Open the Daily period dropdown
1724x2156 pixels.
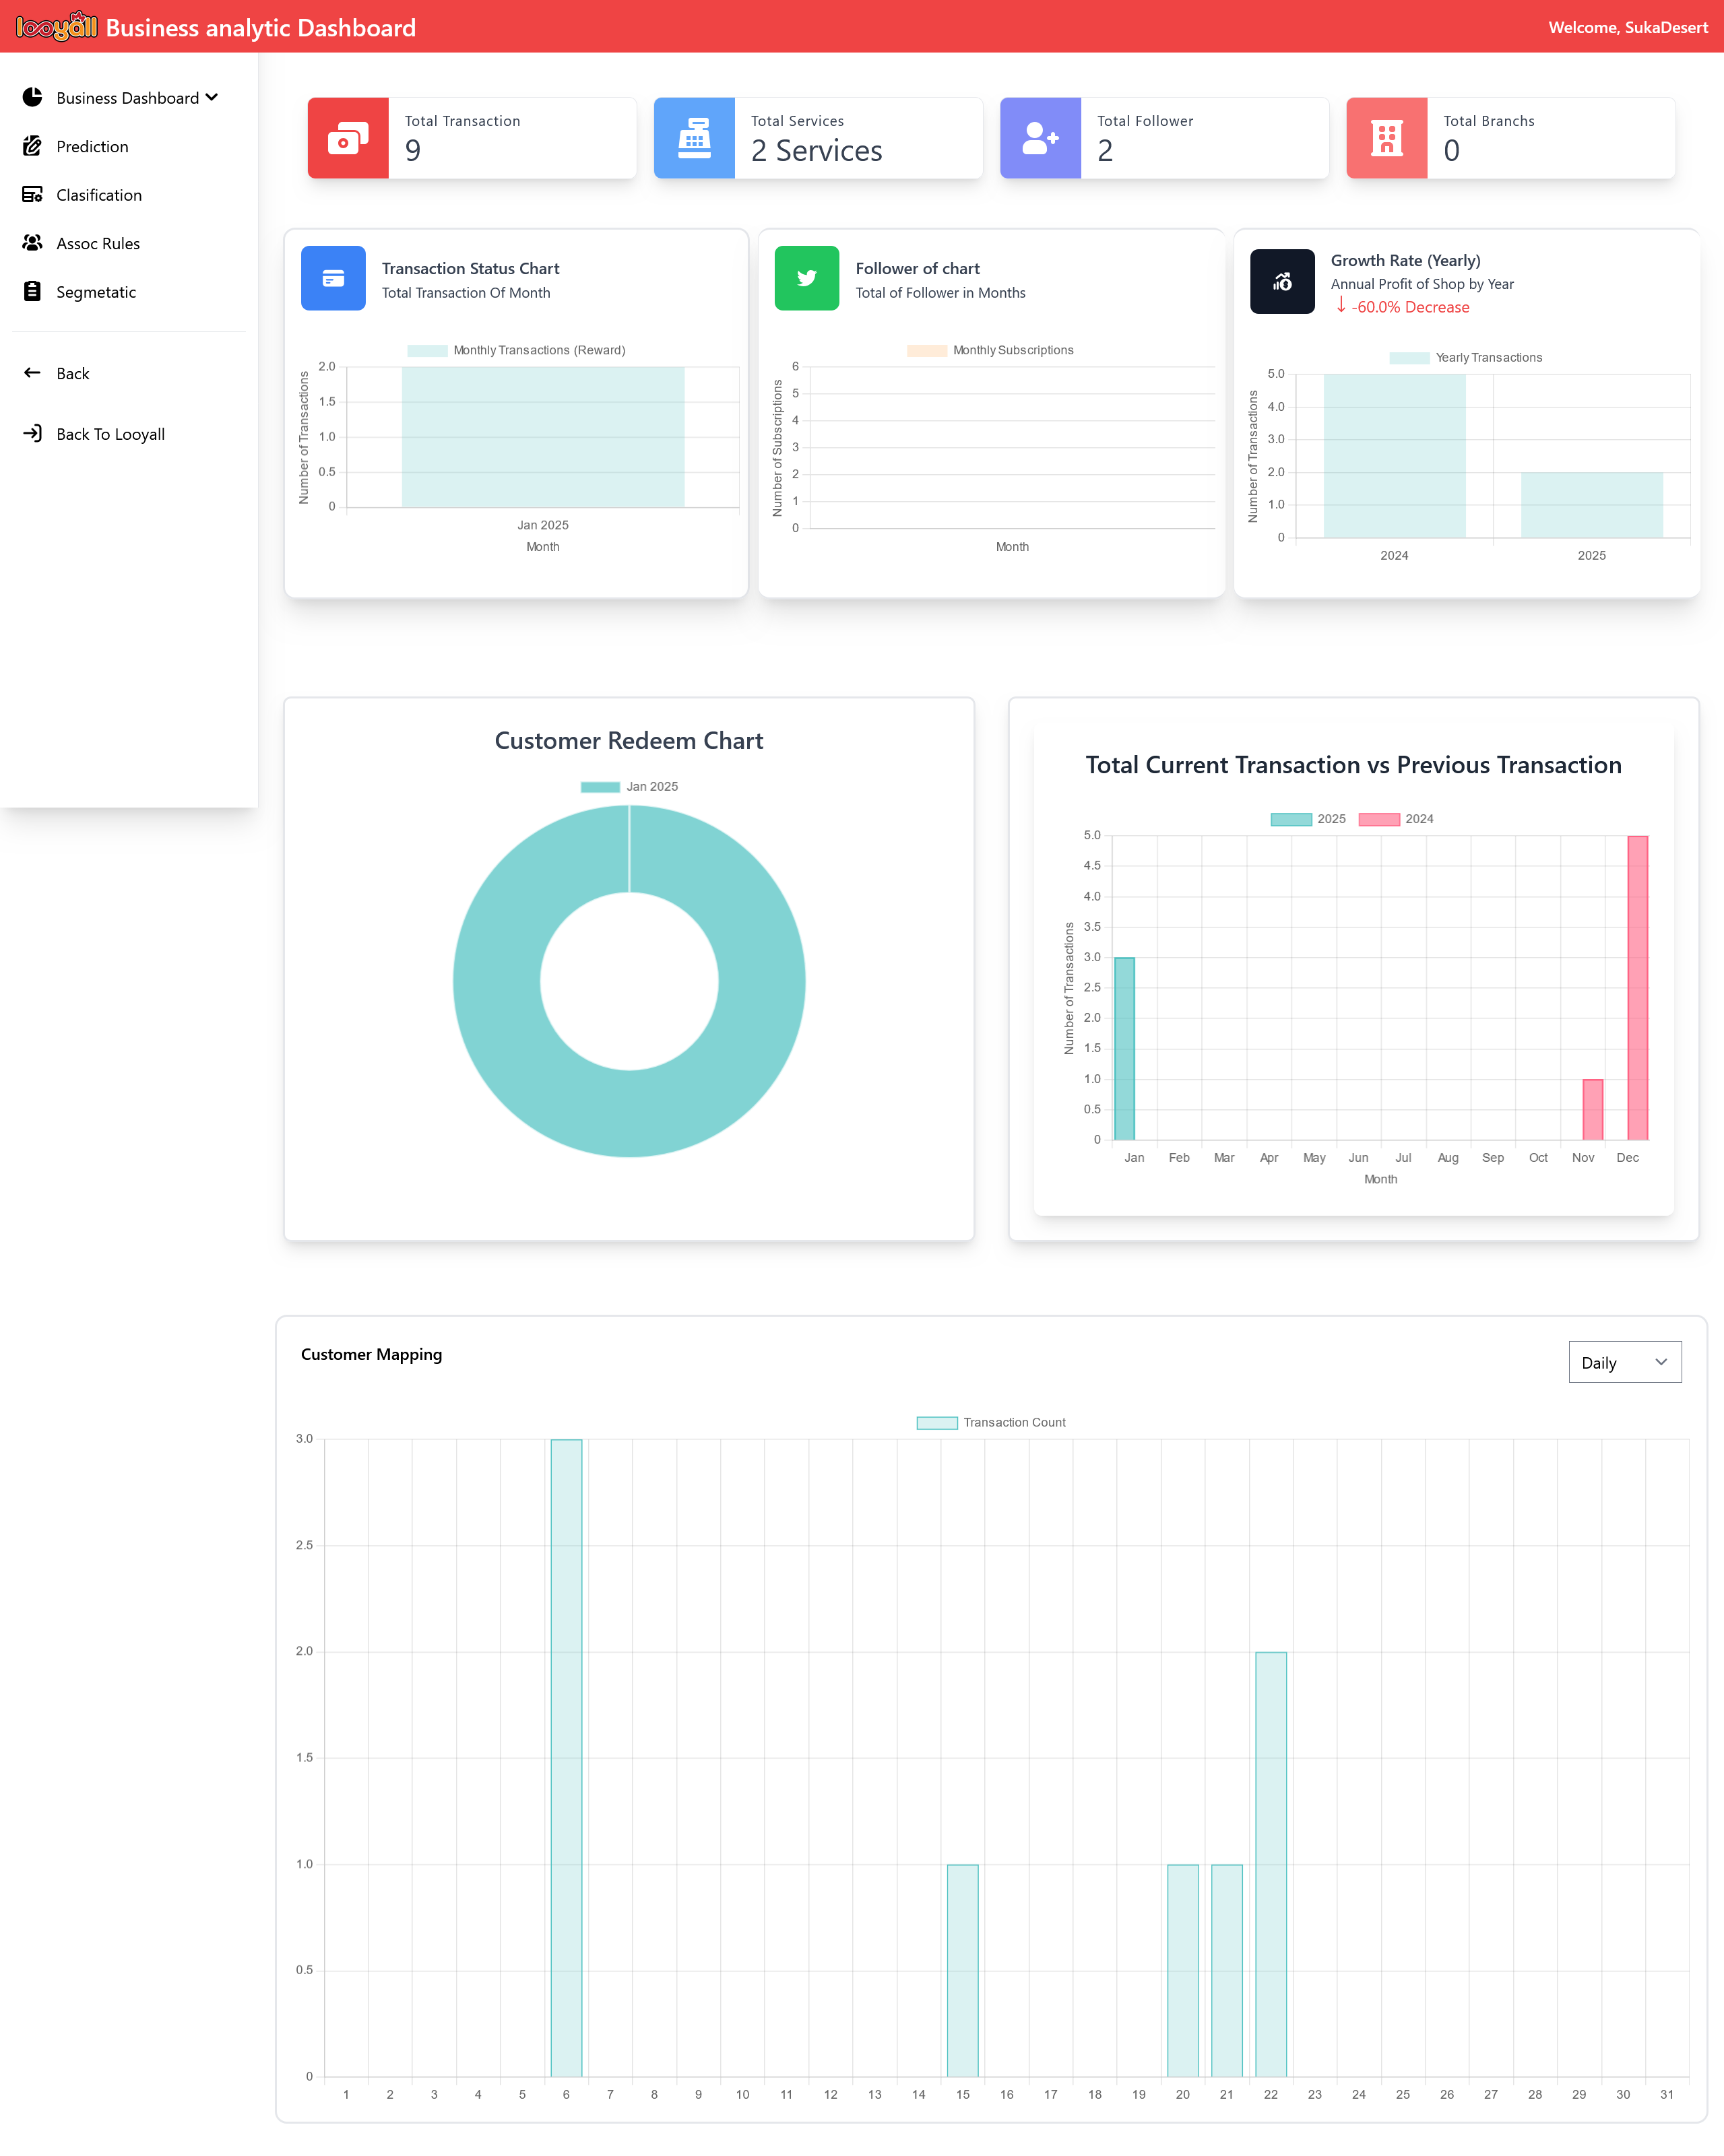click(x=1625, y=1362)
